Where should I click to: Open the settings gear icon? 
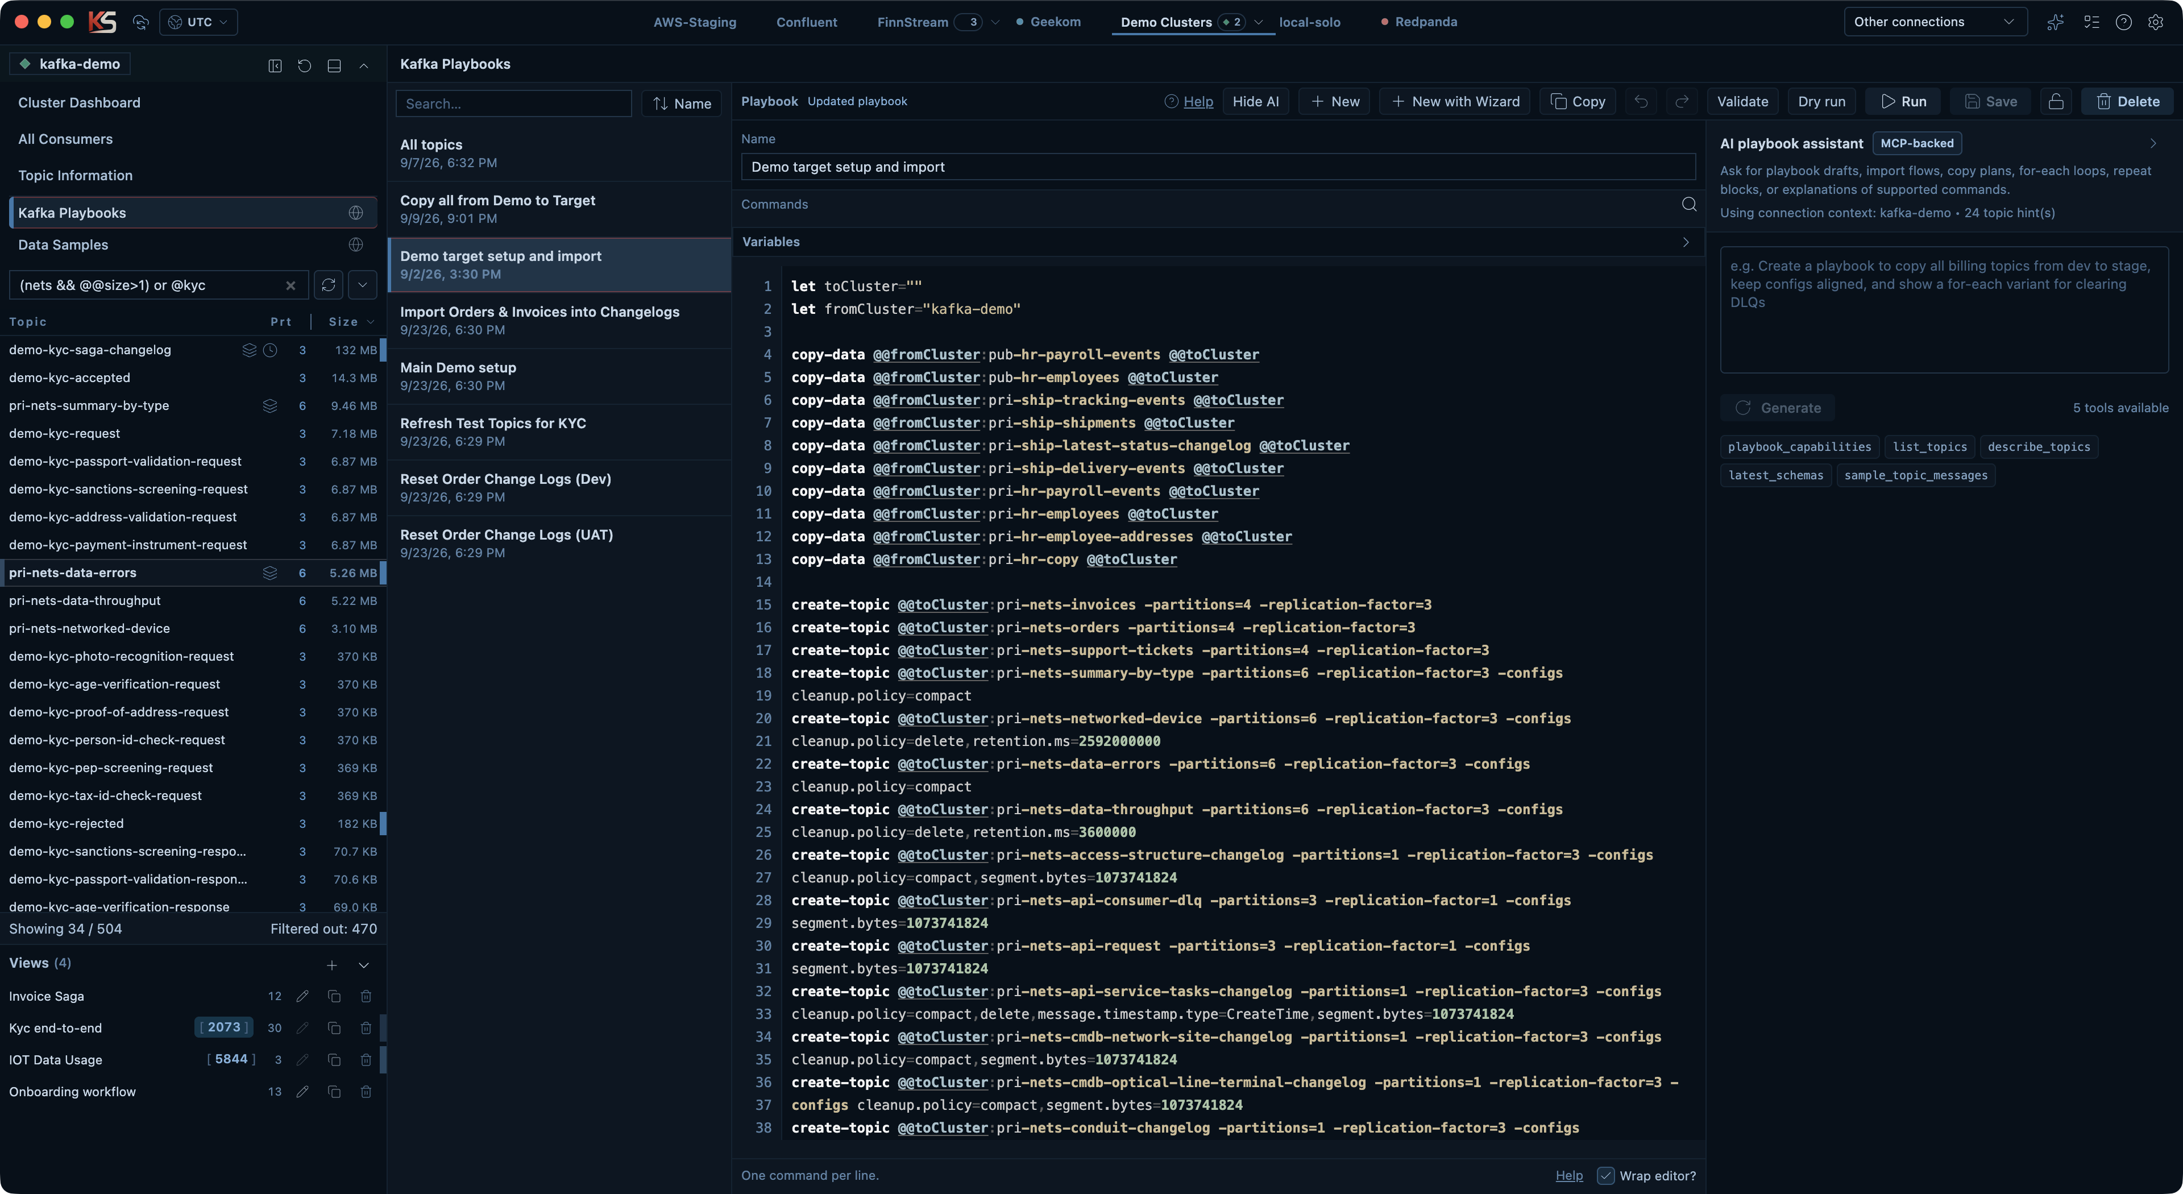tap(2155, 22)
